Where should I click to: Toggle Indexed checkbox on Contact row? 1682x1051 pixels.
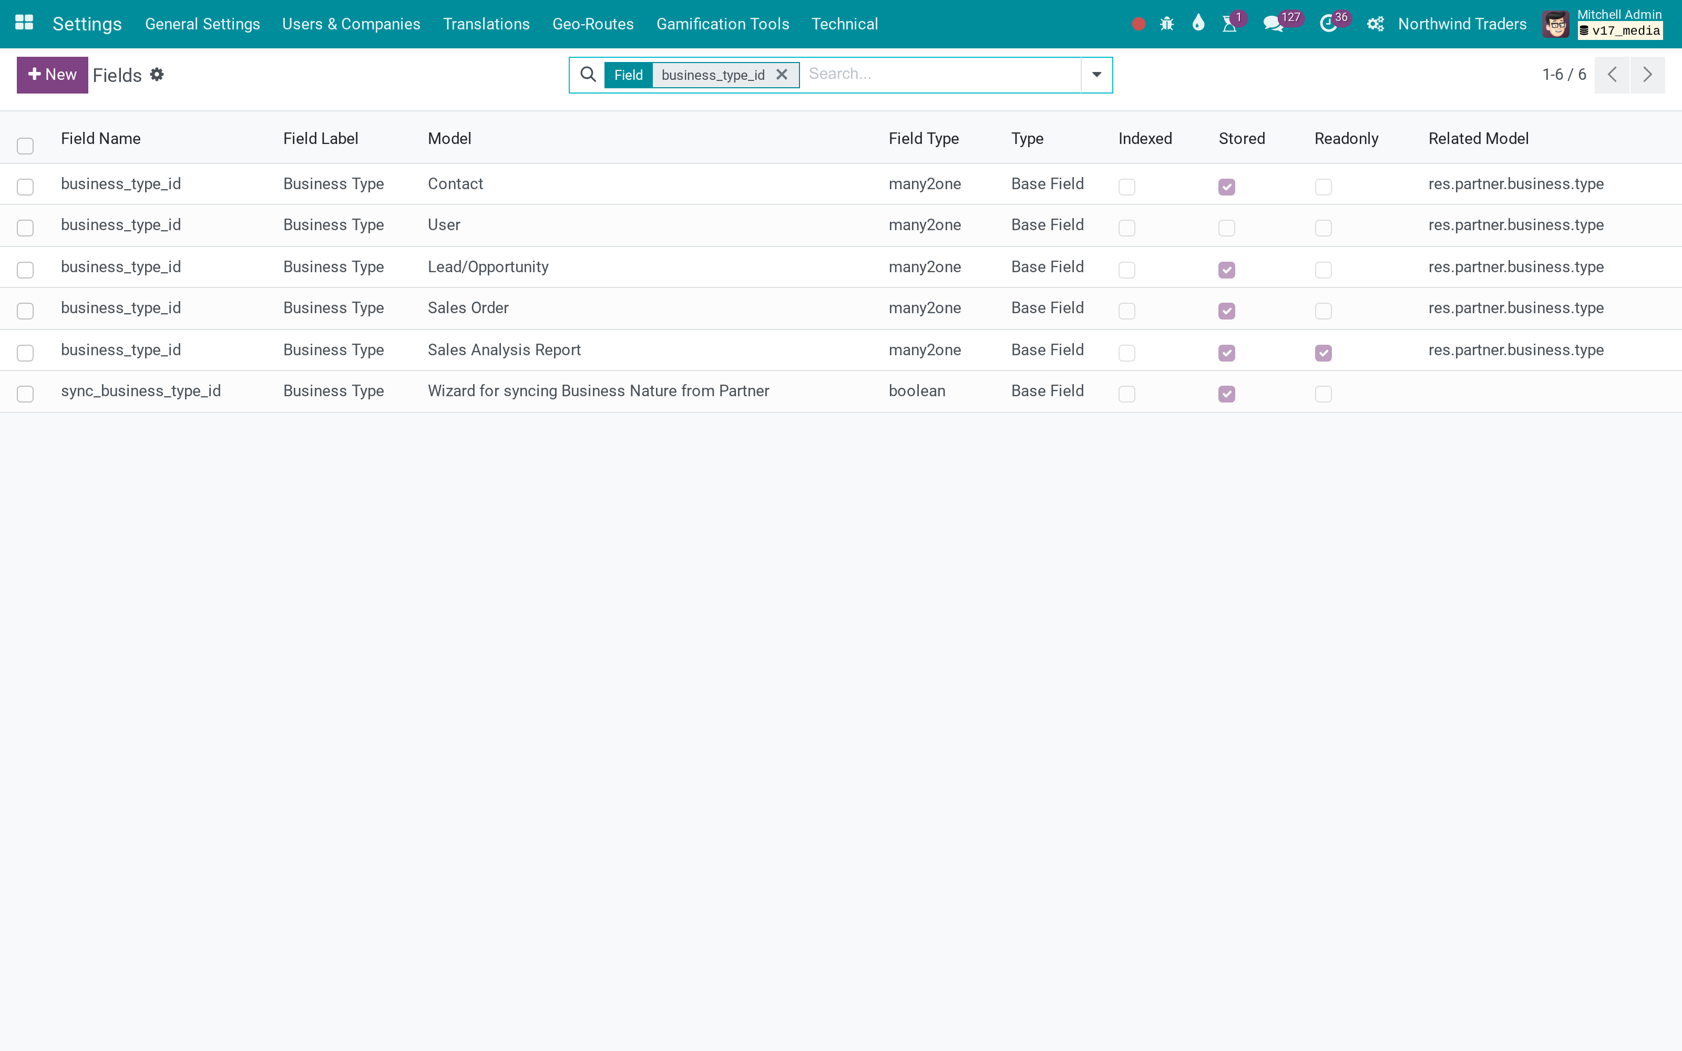(x=1126, y=186)
